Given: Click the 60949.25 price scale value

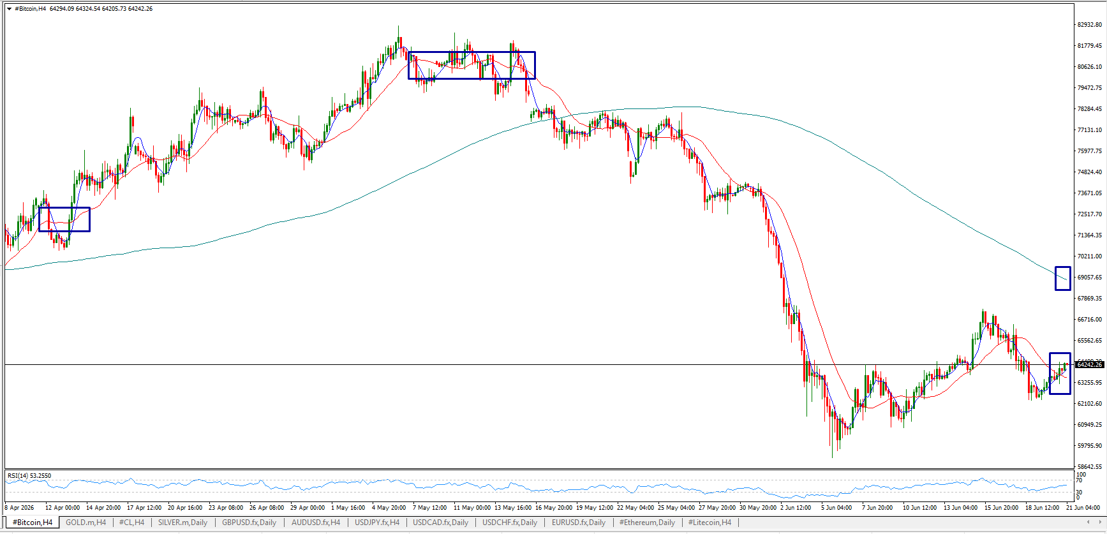Looking at the screenshot, I should click(x=1089, y=425).
